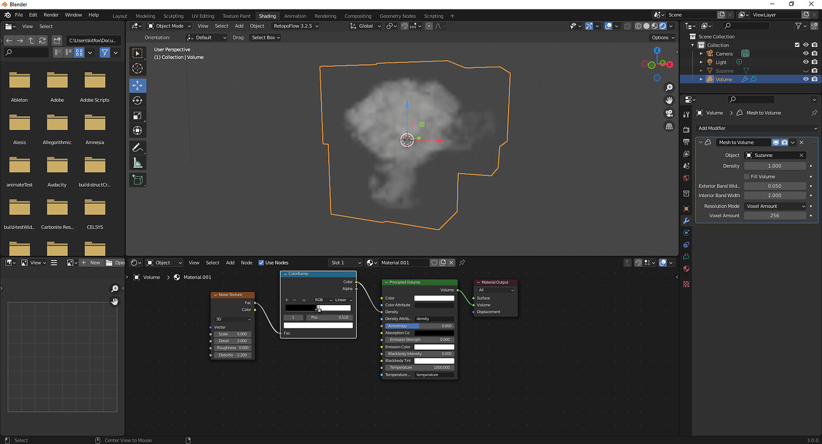The width and height of the screenshot is (822, 444).
Task: Switch to material preview shading
Action: [x=655, y=26]
